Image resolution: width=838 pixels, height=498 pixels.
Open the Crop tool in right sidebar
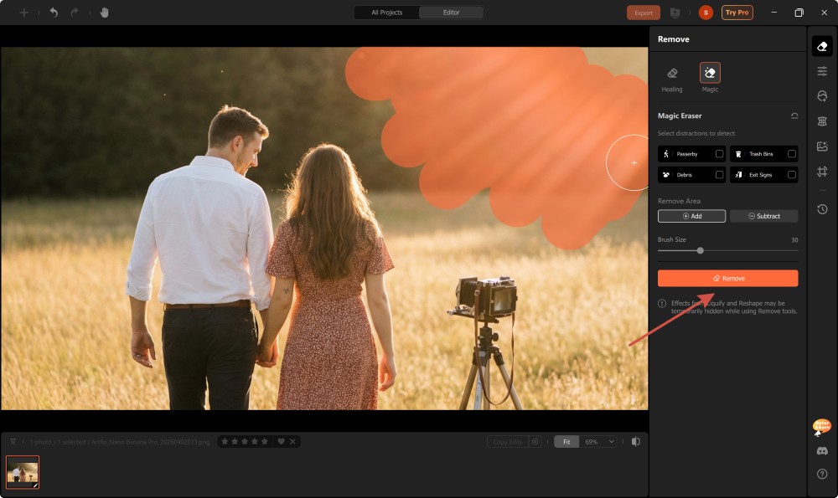click(822, 171)
